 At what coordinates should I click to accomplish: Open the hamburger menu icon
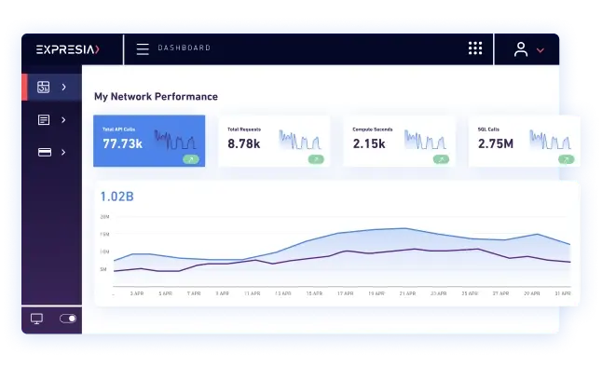pyautogui.click(x=143, y=49)
